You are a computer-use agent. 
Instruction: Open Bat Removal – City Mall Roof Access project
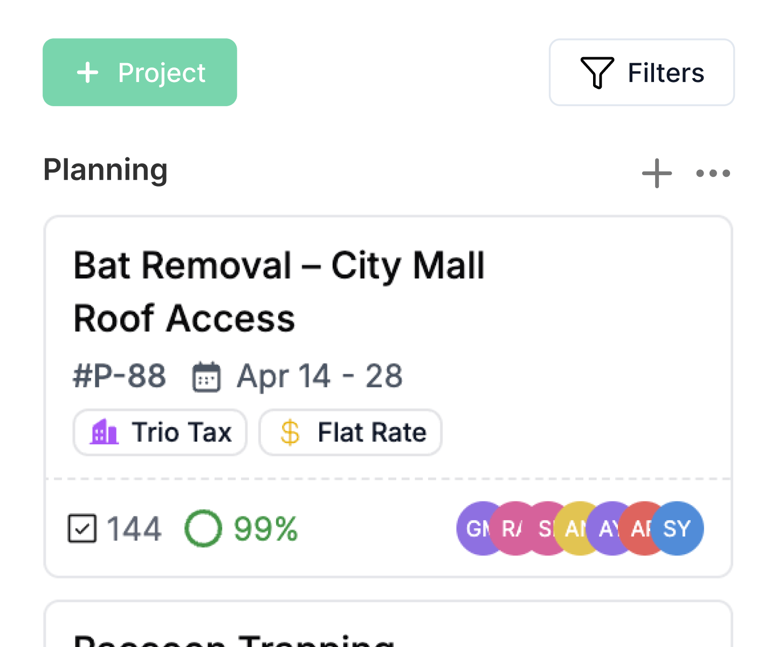point(279,292)
